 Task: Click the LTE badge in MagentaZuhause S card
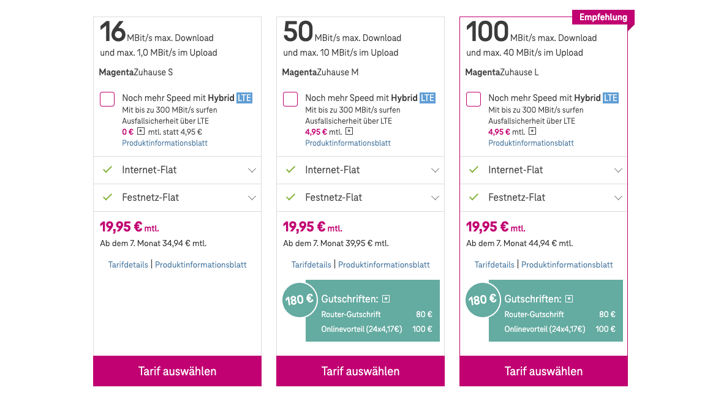(x=244, y=98)
